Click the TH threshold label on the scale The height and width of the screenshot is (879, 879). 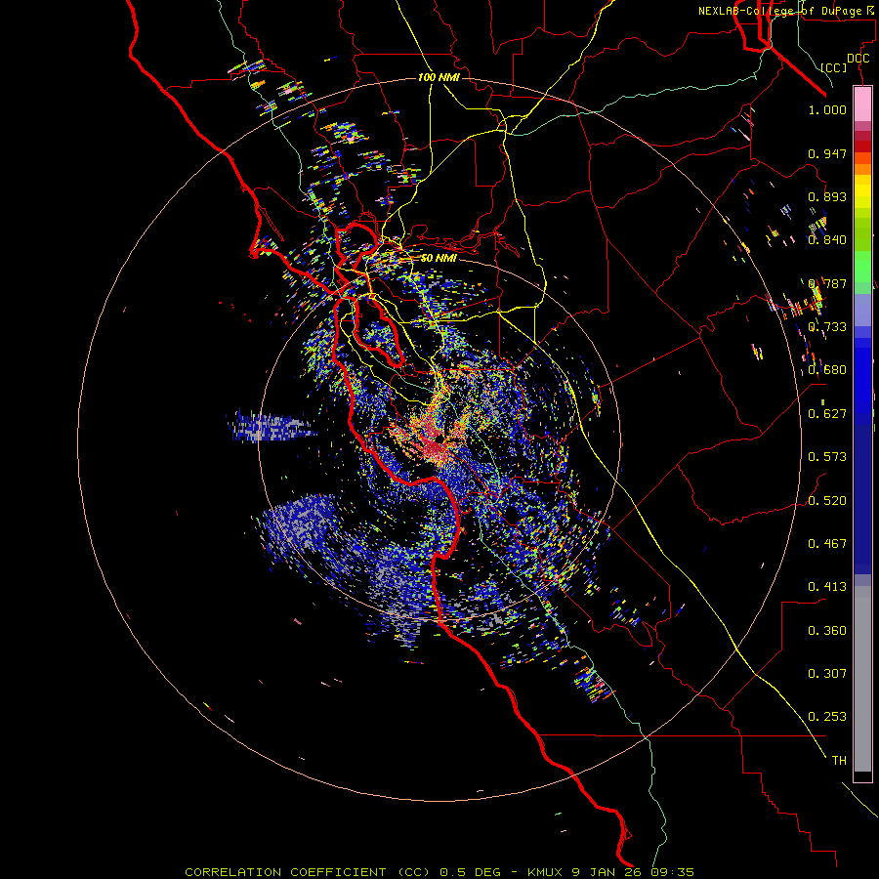pyautogui.click(x=839, y=761)
